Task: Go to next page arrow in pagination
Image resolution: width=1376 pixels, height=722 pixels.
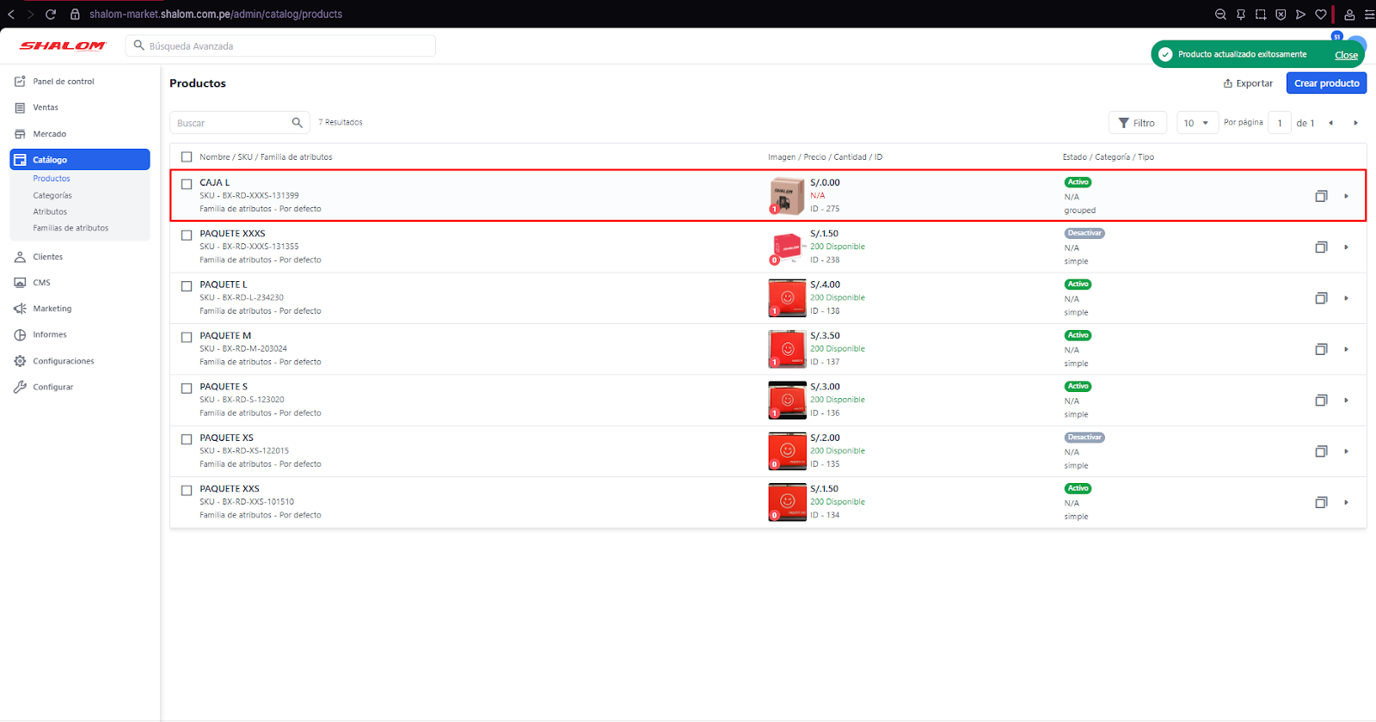Action: tap(1355, 123)
